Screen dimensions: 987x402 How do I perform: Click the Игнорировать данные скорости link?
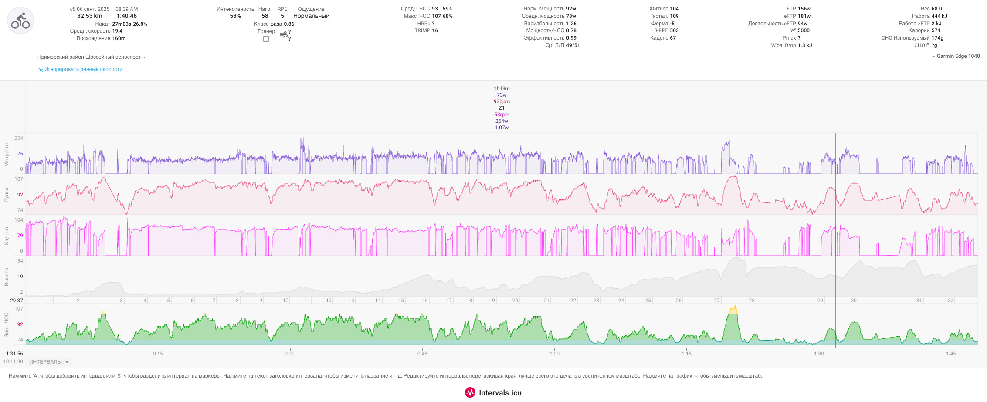tap(83, 69)
